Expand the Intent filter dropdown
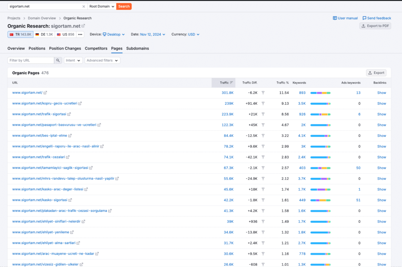This screenshot has width=402, height=267. coord(73,60)
